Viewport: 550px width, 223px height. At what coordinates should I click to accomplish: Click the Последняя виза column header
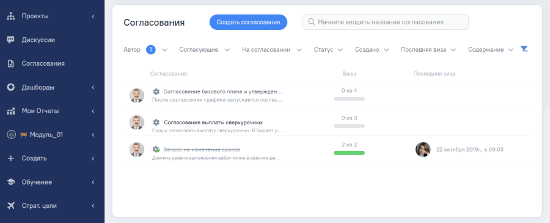(x=435, y=74)
